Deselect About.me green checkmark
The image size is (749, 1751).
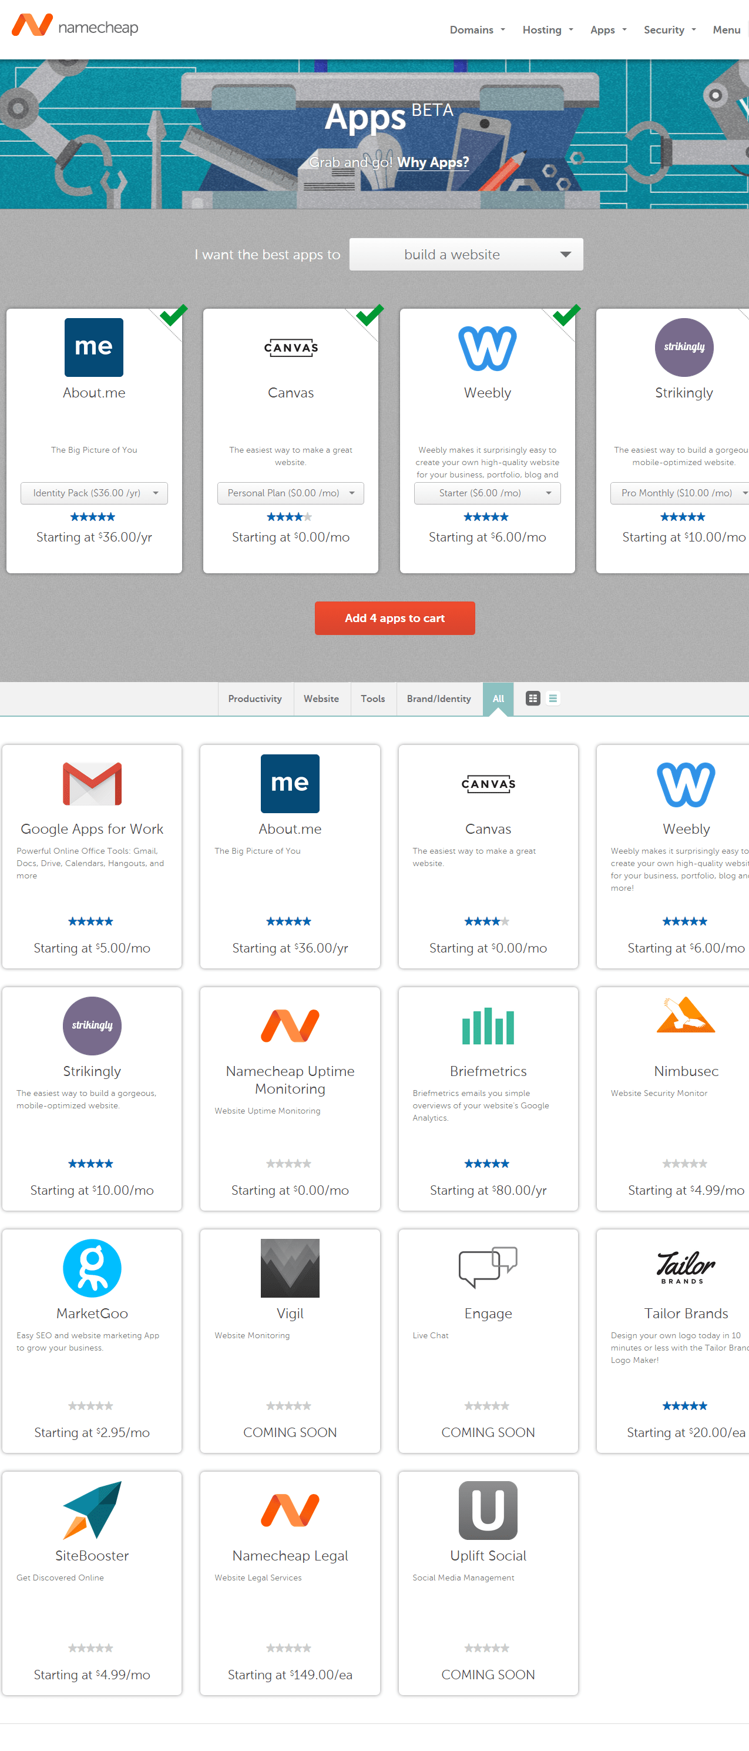coord(173,315)
